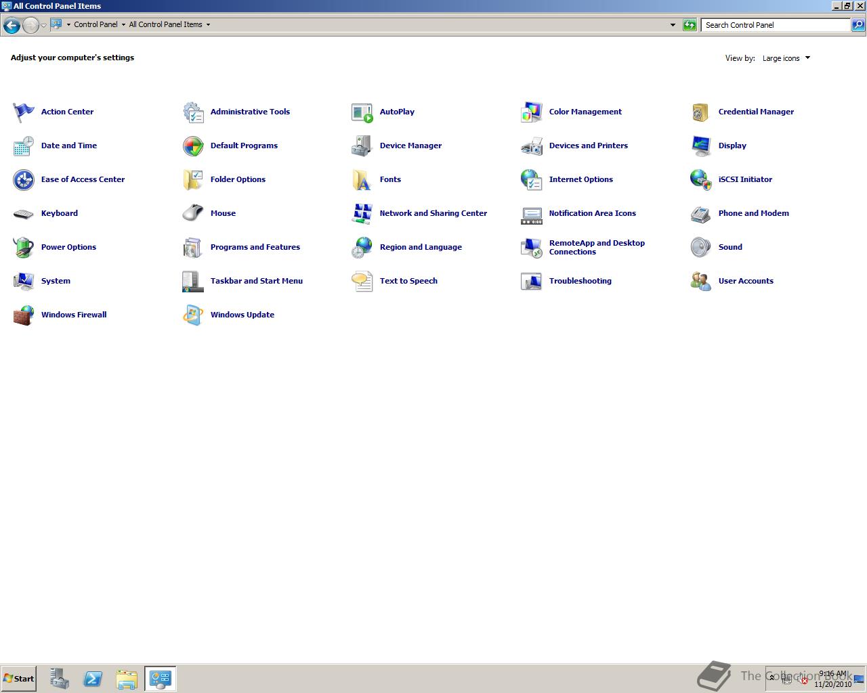Click the Refresh button in address bar
This screenshot has width=867, height=693.
click(690, 25)
